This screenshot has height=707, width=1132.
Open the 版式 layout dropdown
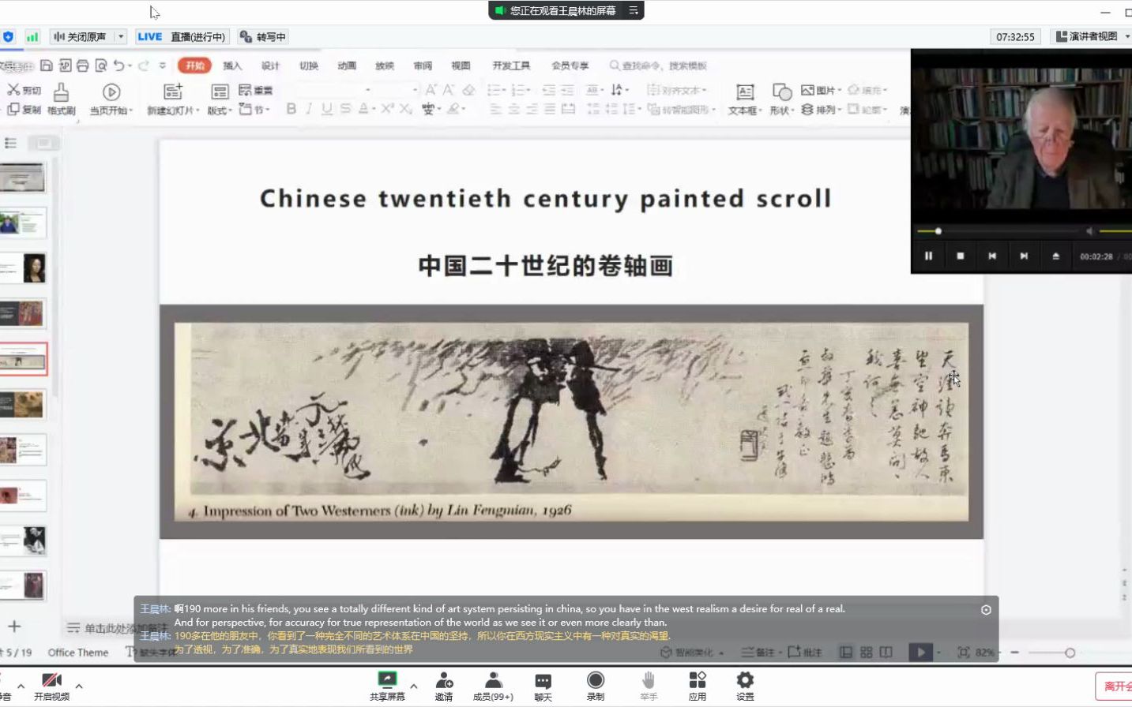click(x=218, y=109)
